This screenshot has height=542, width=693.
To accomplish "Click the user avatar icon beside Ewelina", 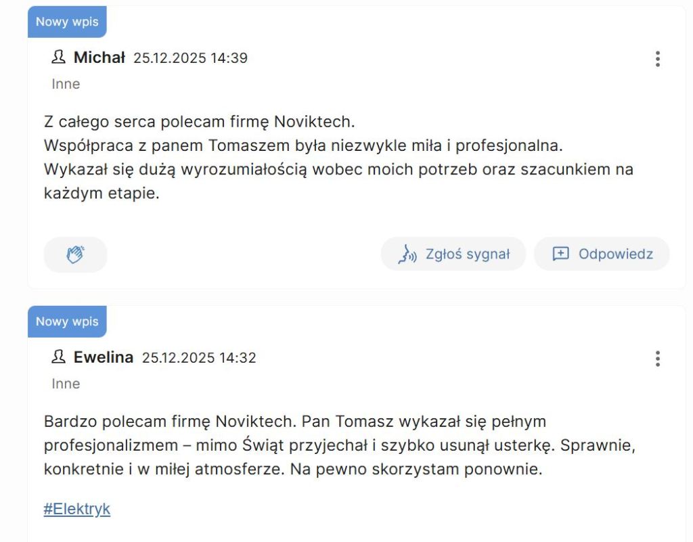I will tap(59, 357).
